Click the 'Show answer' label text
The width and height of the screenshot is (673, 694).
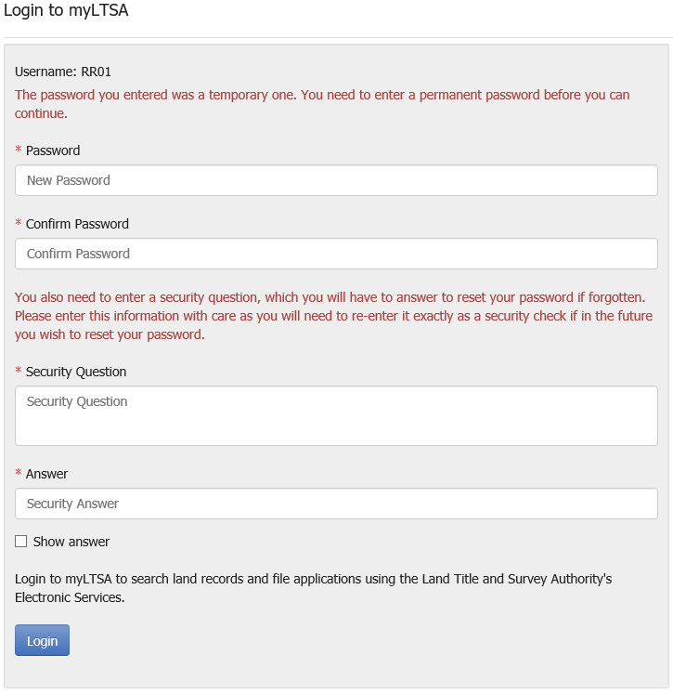71,542
